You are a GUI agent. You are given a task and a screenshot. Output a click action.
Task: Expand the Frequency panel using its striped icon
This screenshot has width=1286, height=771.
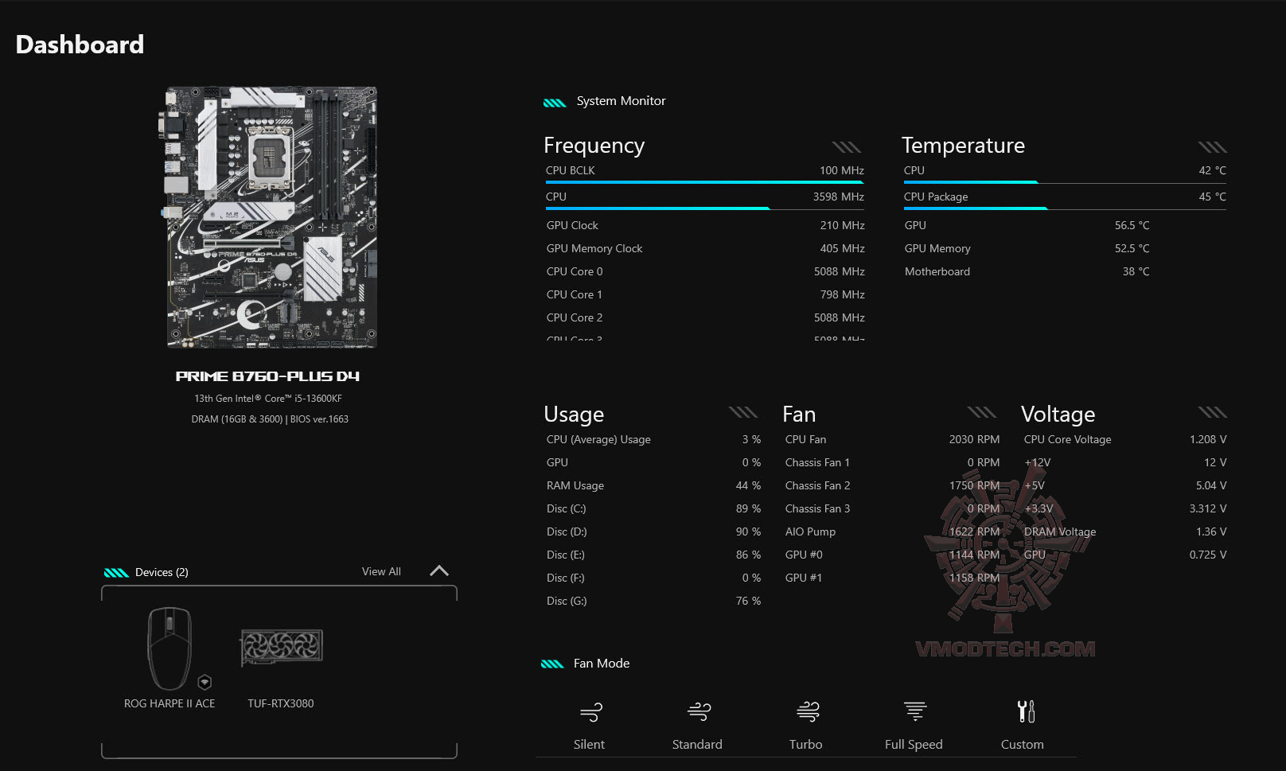[847, 146]
